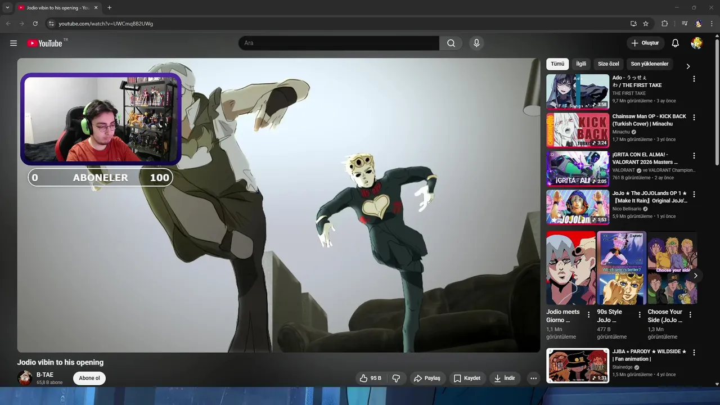Open the Jodio meets Giorno short thumbnail
Image resolution: width=720 pixels, height=405 pixels.
(571, 268)
